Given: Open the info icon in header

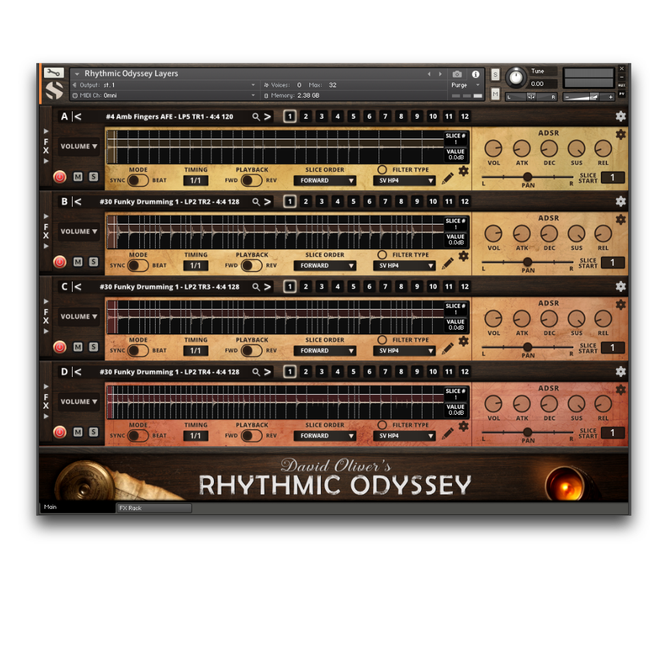Looking at the screenshot, I should click(x=475, y=74).
